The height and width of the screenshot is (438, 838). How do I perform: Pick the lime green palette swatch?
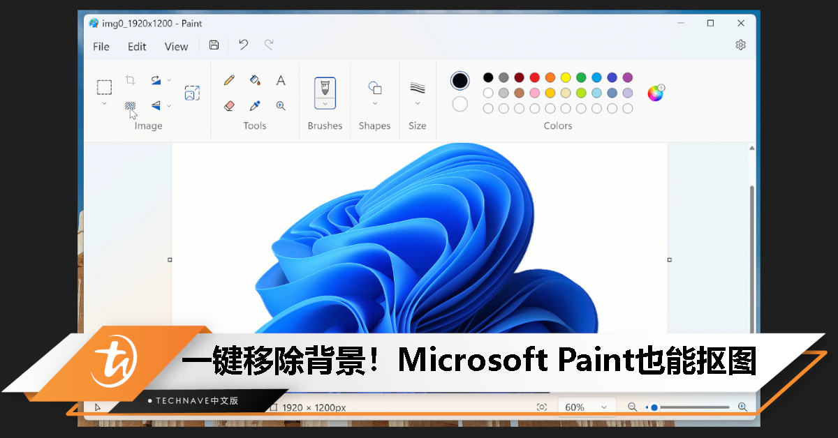point(581,93)
